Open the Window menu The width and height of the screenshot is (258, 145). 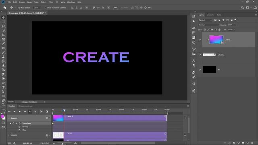click(x=71, y=2)
